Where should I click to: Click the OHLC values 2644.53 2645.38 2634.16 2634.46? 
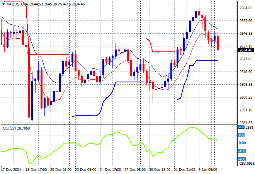tap(57, 4)
